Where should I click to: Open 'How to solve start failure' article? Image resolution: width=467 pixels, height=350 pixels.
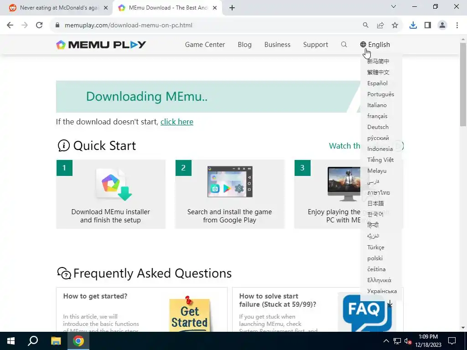(278, 300)
